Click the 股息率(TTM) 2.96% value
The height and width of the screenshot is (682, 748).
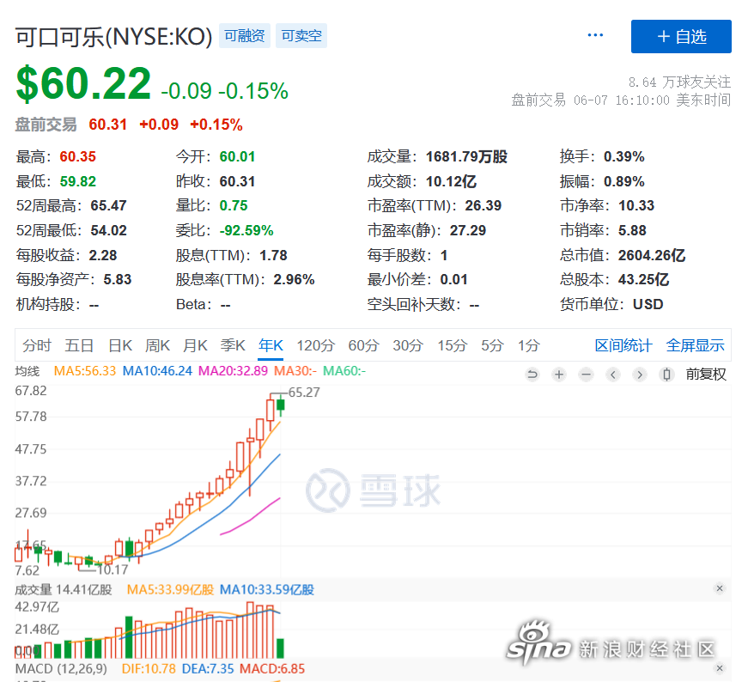coord(294,279)
